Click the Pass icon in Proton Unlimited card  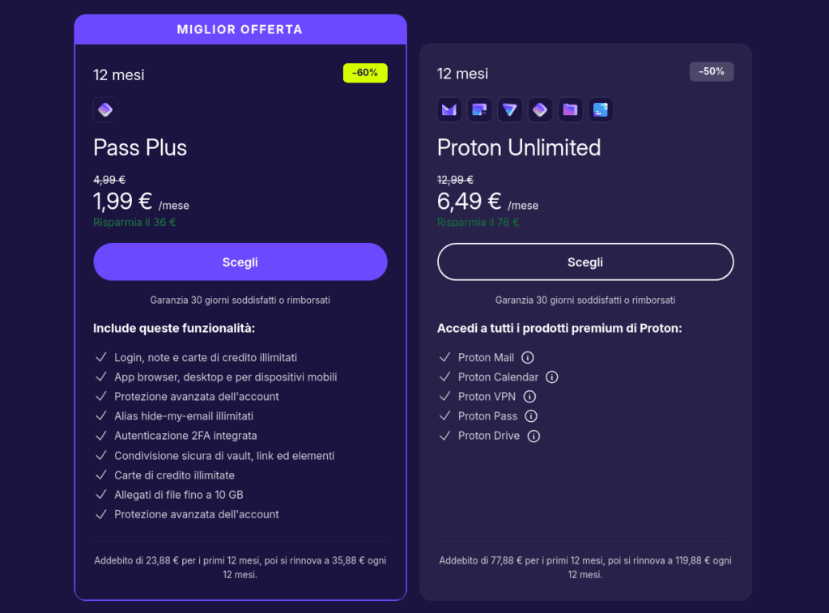tap(540, 109)
